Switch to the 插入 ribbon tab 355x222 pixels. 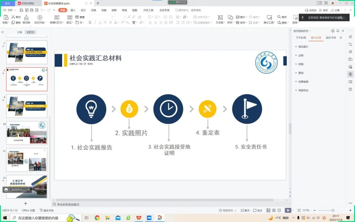click(x=72, y=10)
